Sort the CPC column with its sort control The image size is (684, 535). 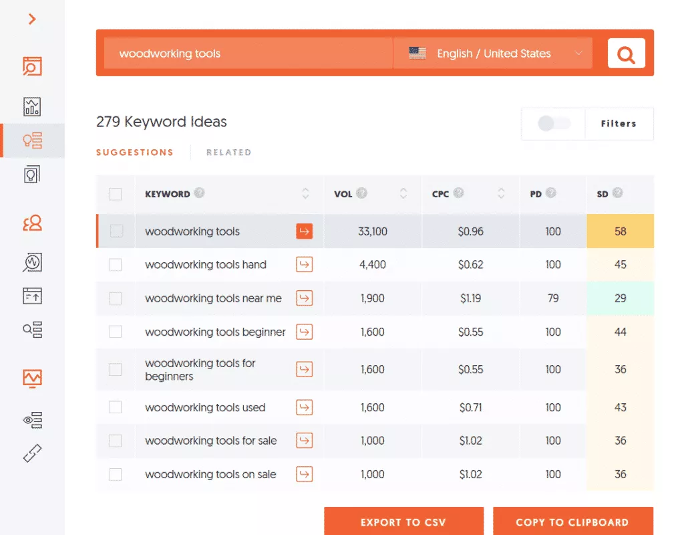point(502,193)
